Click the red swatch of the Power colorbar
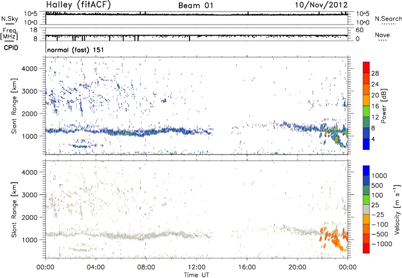 click(366, 67)
